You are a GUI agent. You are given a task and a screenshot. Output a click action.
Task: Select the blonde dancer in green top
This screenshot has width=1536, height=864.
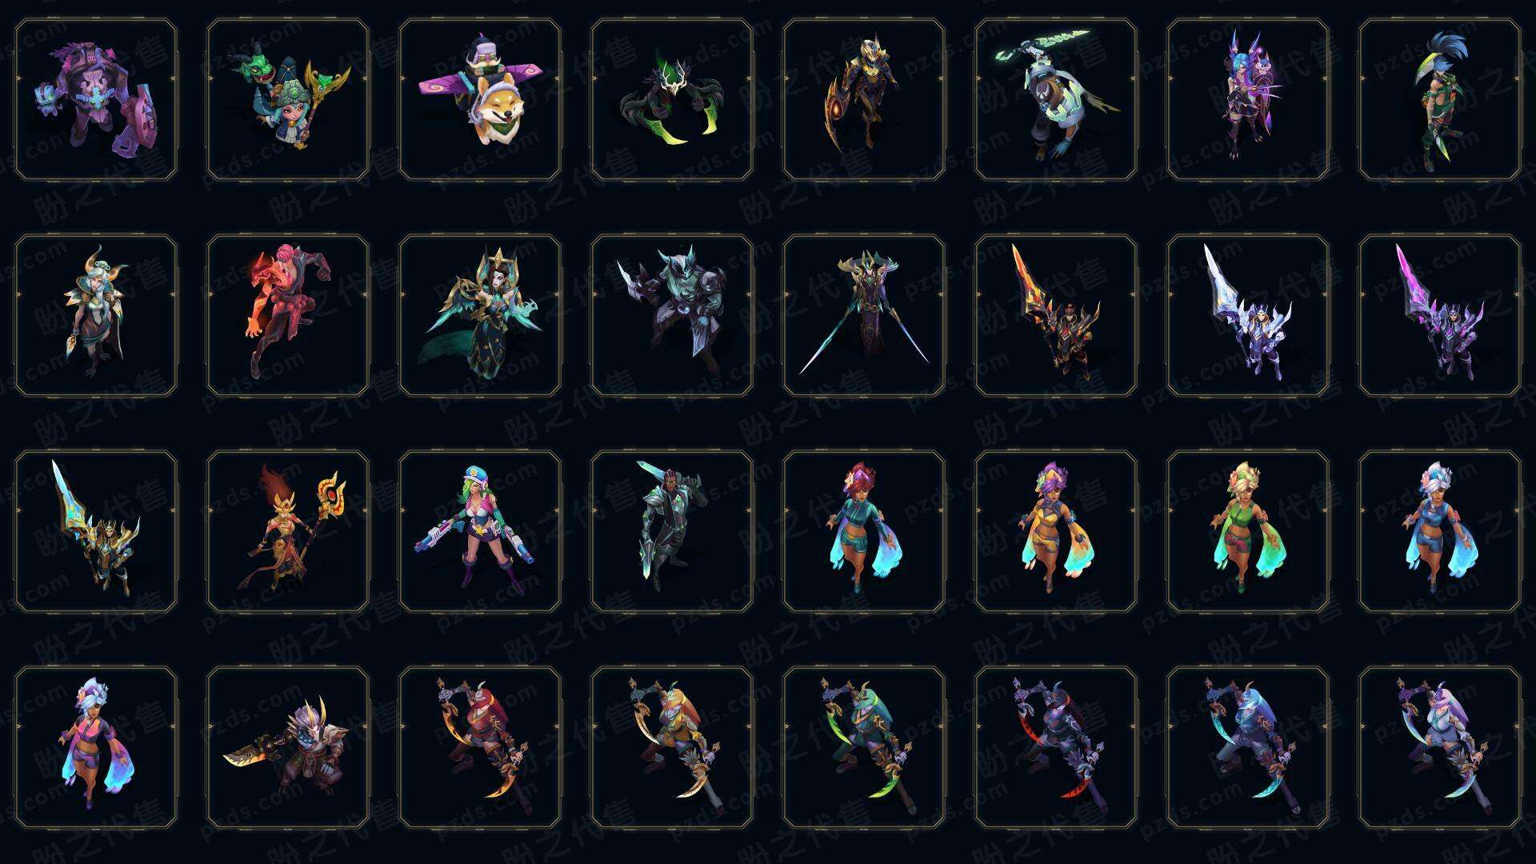click(x=1248, y=531)
